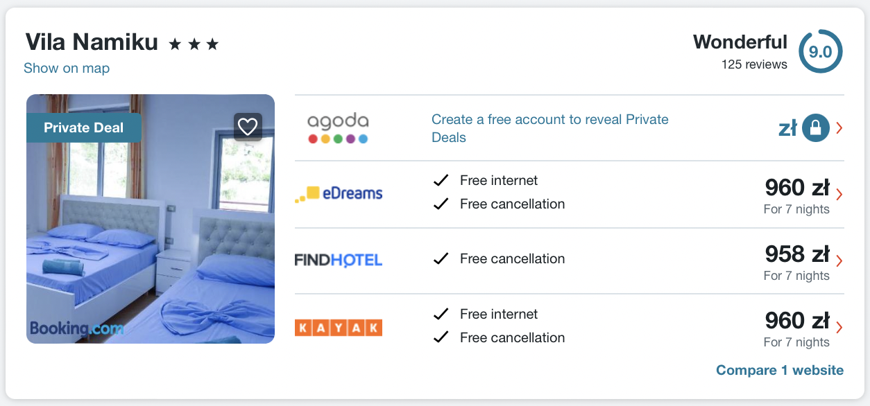Image resolution: width=870 pixels, height=406 pixels.
Task: Click the eDreams logo
Action: click(x=339, y=194)
